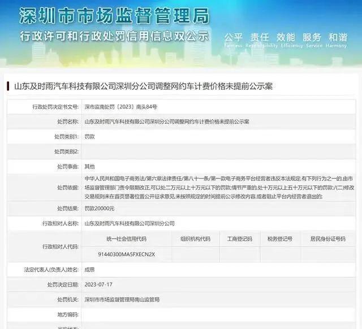This screenshot has height=329, width=362.
Task: Click the 行政相对人名称 label
Action: [x=61, y=223]
